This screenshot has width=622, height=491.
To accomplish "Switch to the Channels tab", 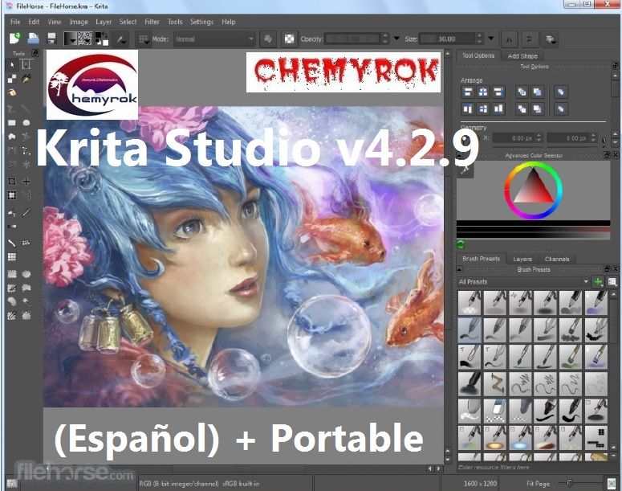I will tap(557, 259).
